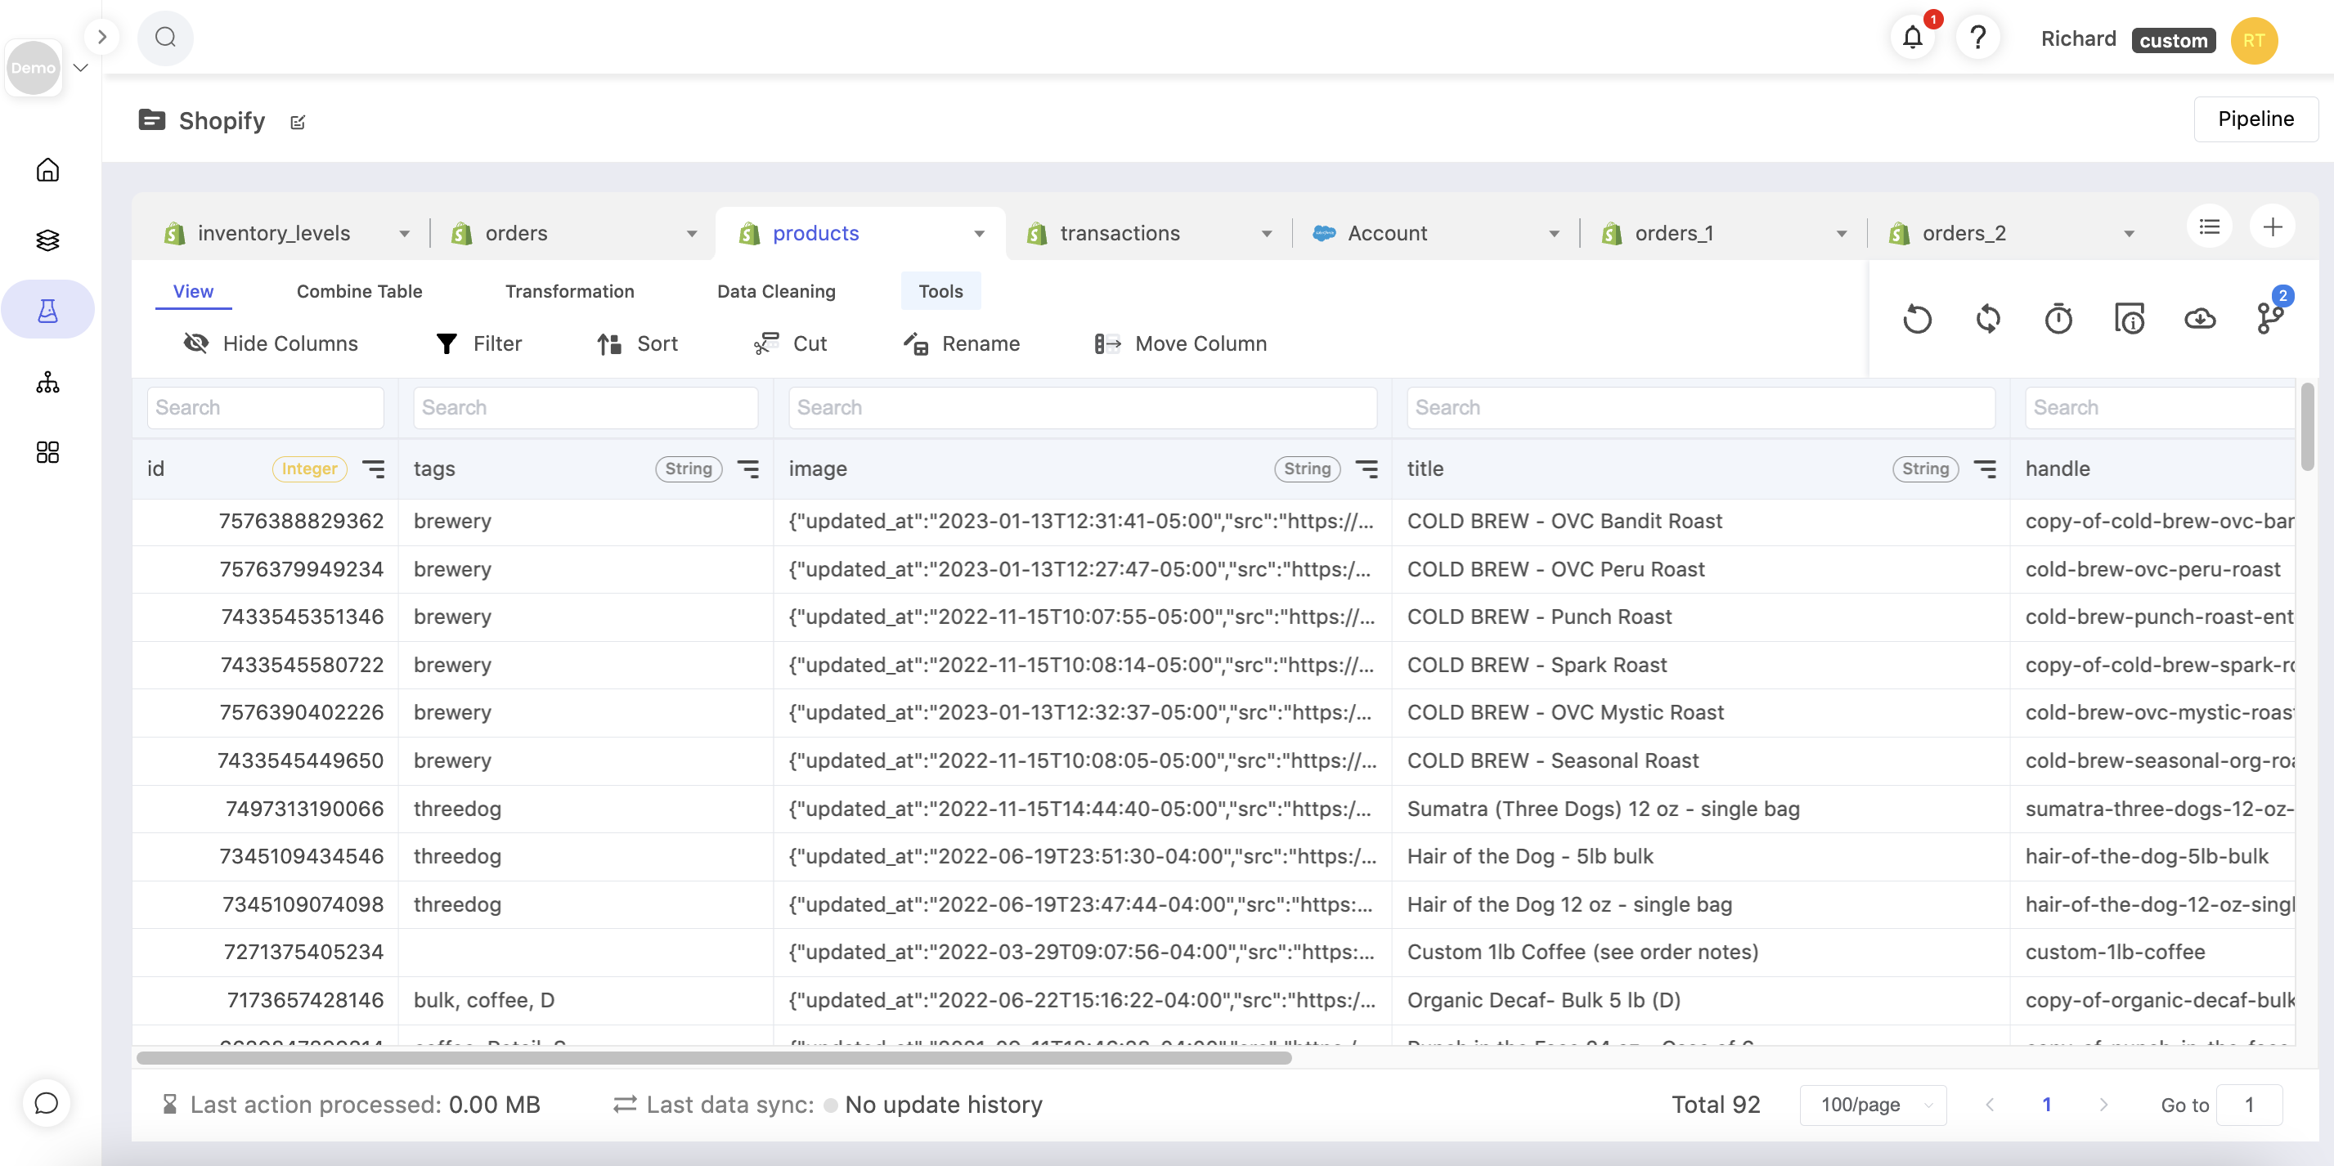
Task: Expand the sidebar with chevron arrow
Action: pos(102,37)
